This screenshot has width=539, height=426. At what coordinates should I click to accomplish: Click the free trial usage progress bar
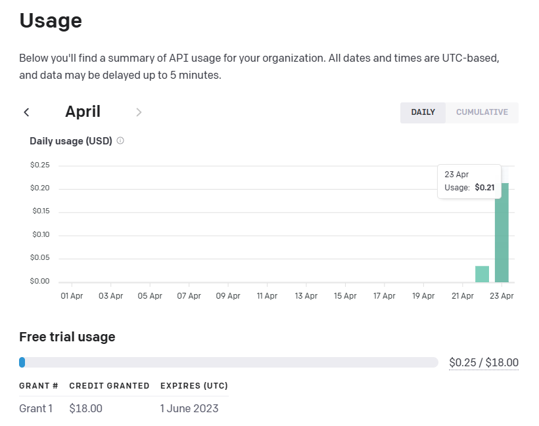(229, 362)
